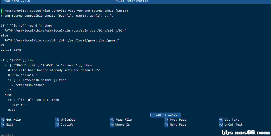Click the "Read 42 lines" status message
Screen dimensions: 271x136
click(165, 115)
